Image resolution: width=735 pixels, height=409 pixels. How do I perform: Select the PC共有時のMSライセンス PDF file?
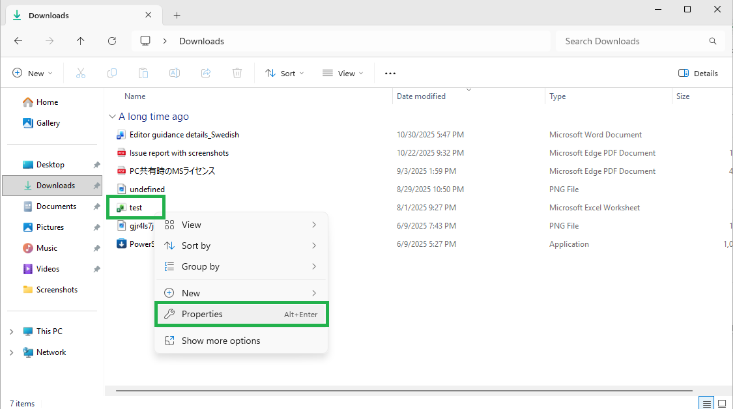coord(172,171)
